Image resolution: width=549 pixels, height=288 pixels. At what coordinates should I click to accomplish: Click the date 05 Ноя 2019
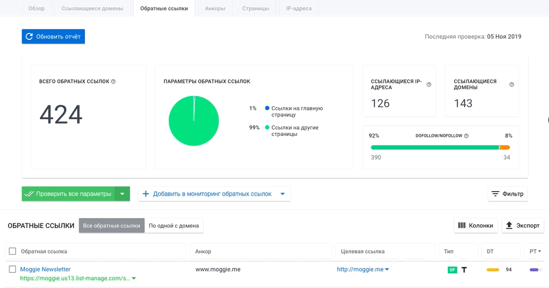[x=504, y=36]
